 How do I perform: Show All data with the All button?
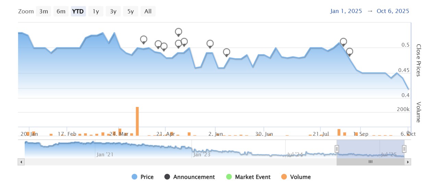[x=148, y=11]
